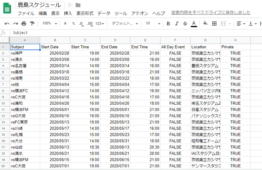Select cell vsG大阪

coord(25,116)
